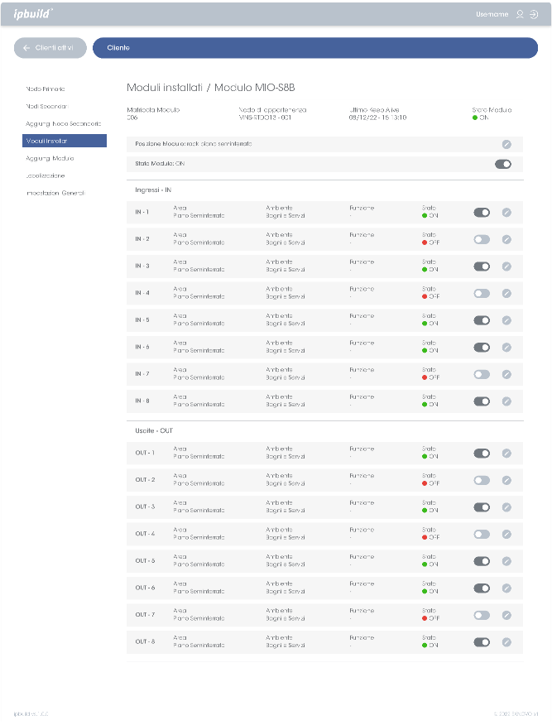Click the edit pencil for IN - 8
The image size is (552, 725).
(506, 401)
